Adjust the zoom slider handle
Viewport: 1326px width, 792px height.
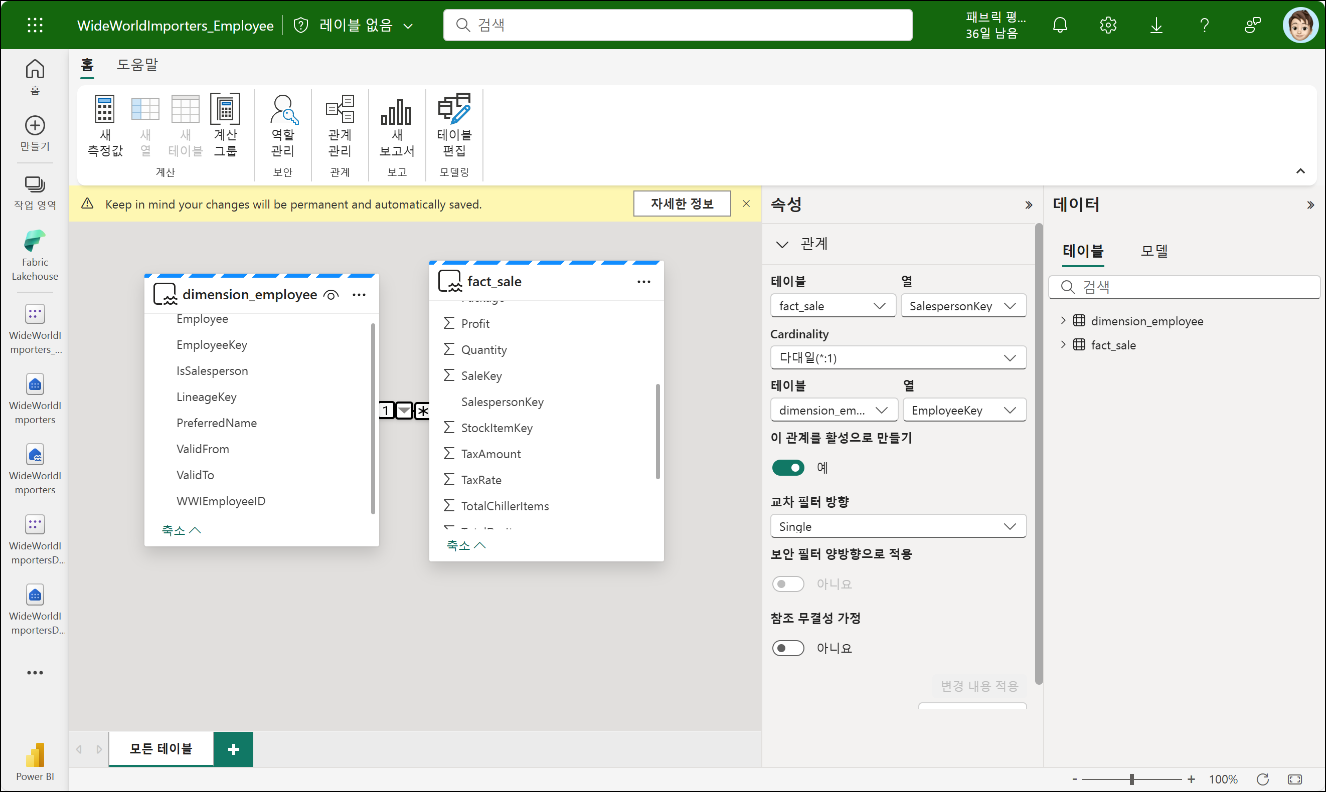[1131, 779]
